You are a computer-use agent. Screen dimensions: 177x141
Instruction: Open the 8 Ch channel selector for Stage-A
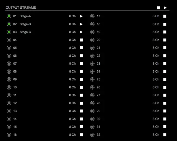pos(72,16)
